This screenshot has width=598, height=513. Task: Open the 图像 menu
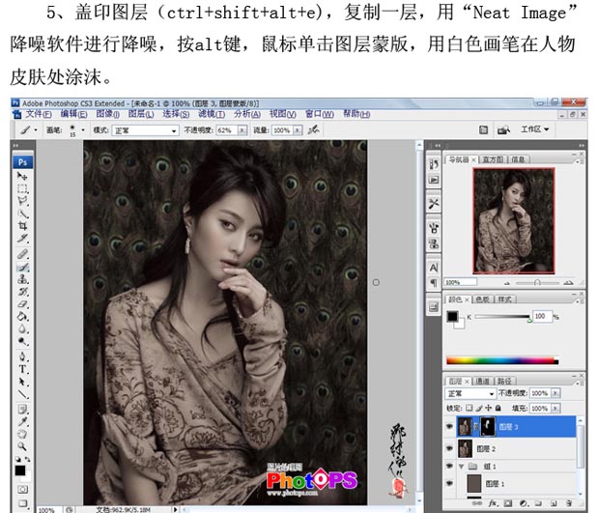(x=107, y=114)
